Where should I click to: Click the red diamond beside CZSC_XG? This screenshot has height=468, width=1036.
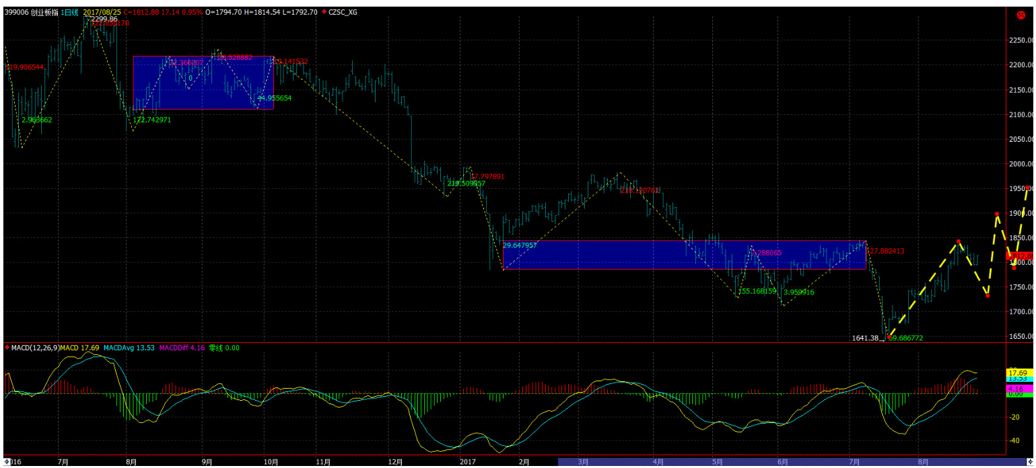click(324, 12)
